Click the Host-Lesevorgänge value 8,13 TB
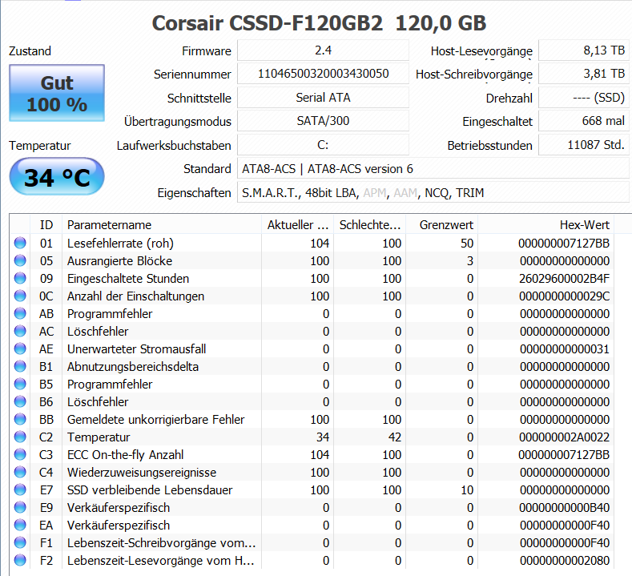632x576 pixels. click(x=584, y=50)
